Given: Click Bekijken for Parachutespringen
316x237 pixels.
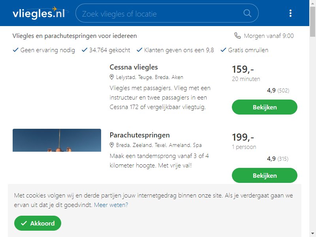Looking at the screenshot, I should (x=264, y=175).
